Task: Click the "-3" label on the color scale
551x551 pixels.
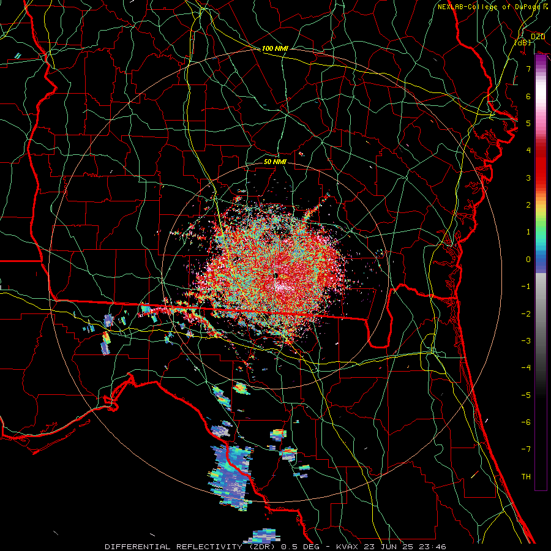Action: pyautogui.click(x=526, y=341)
